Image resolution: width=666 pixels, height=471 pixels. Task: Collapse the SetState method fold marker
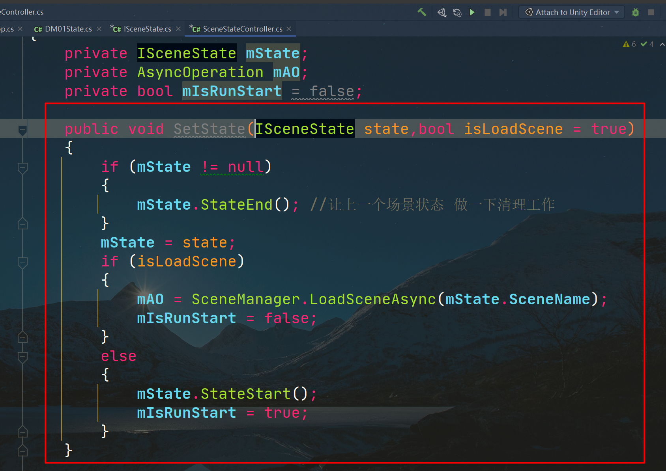pos(22,130)
